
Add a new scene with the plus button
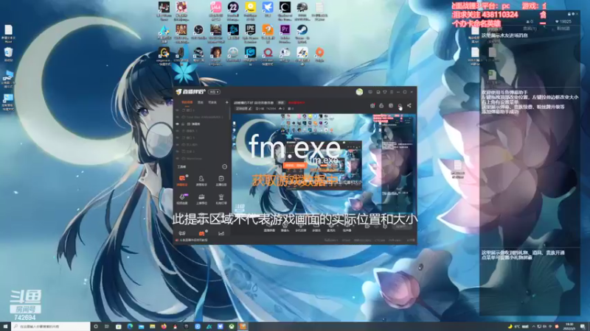[226, 102]
